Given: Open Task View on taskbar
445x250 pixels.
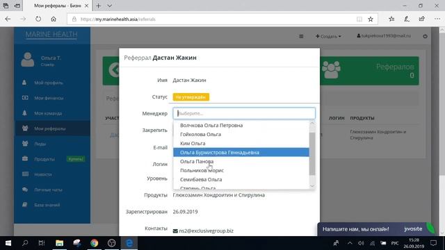Looking at the screenshot, I should (42, 243).
